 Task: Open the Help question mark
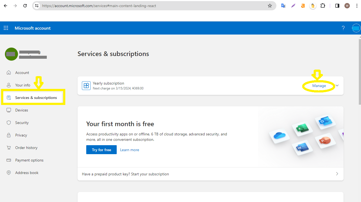pos(343,28)
